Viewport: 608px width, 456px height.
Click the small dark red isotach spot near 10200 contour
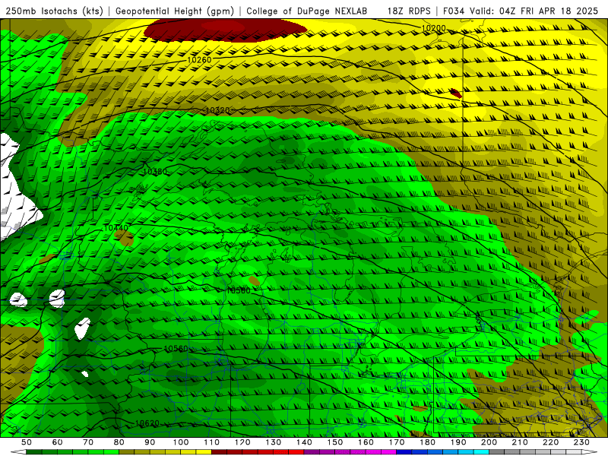[455, 93]
